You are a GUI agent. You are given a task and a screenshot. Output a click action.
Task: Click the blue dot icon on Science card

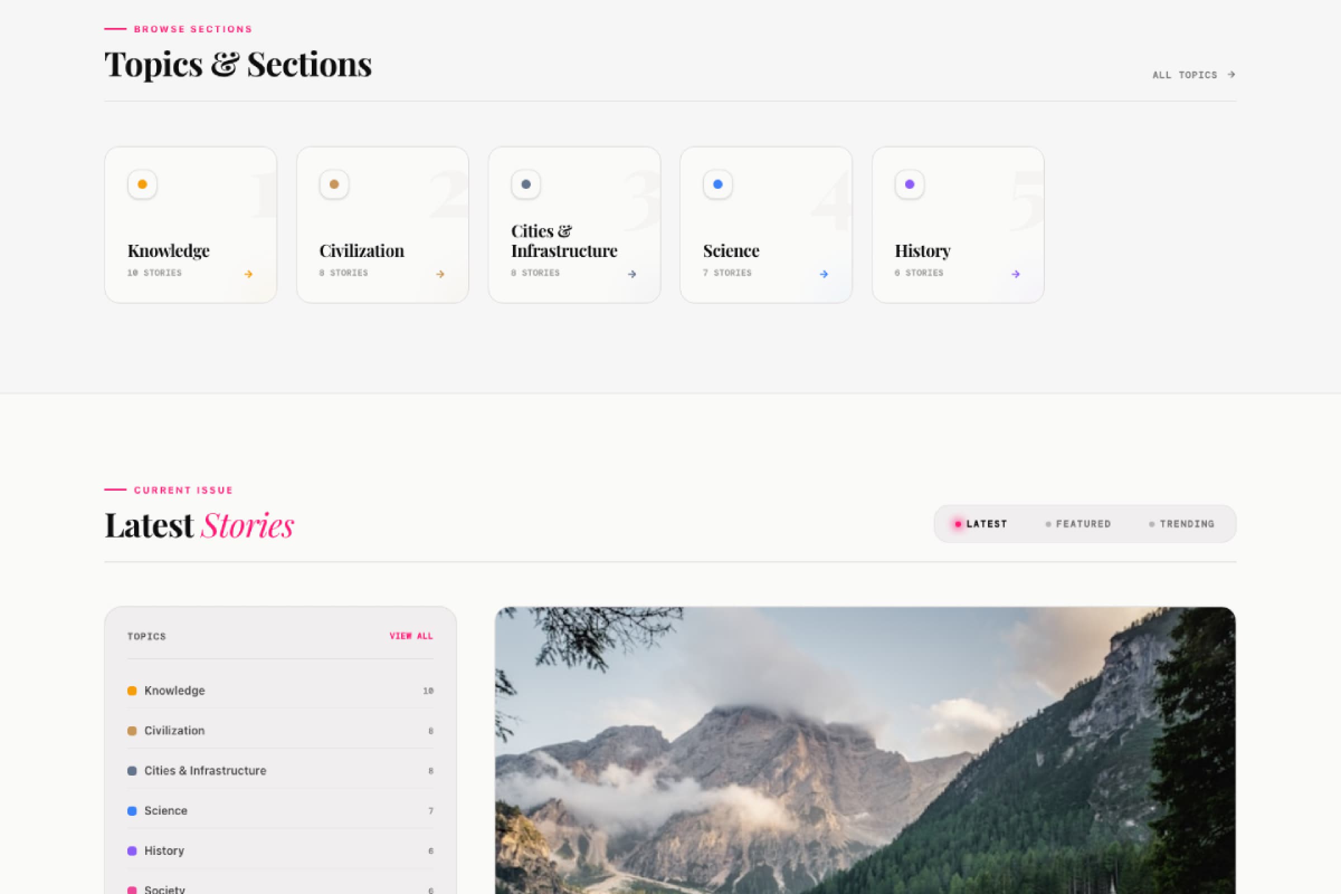(x=718, y=184)
